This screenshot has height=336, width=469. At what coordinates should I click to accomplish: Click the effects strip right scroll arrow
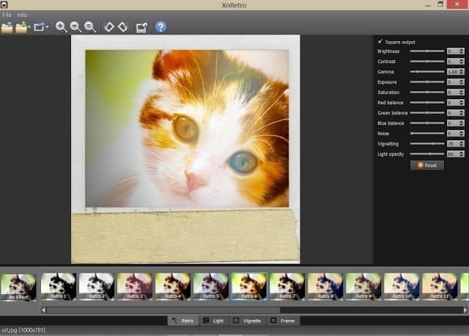465,310
